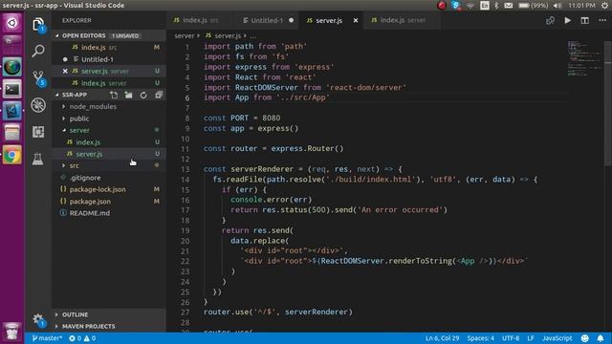Refresh the explorer file tree
This screenshot has height=344, width=612.
click(143, 95)
